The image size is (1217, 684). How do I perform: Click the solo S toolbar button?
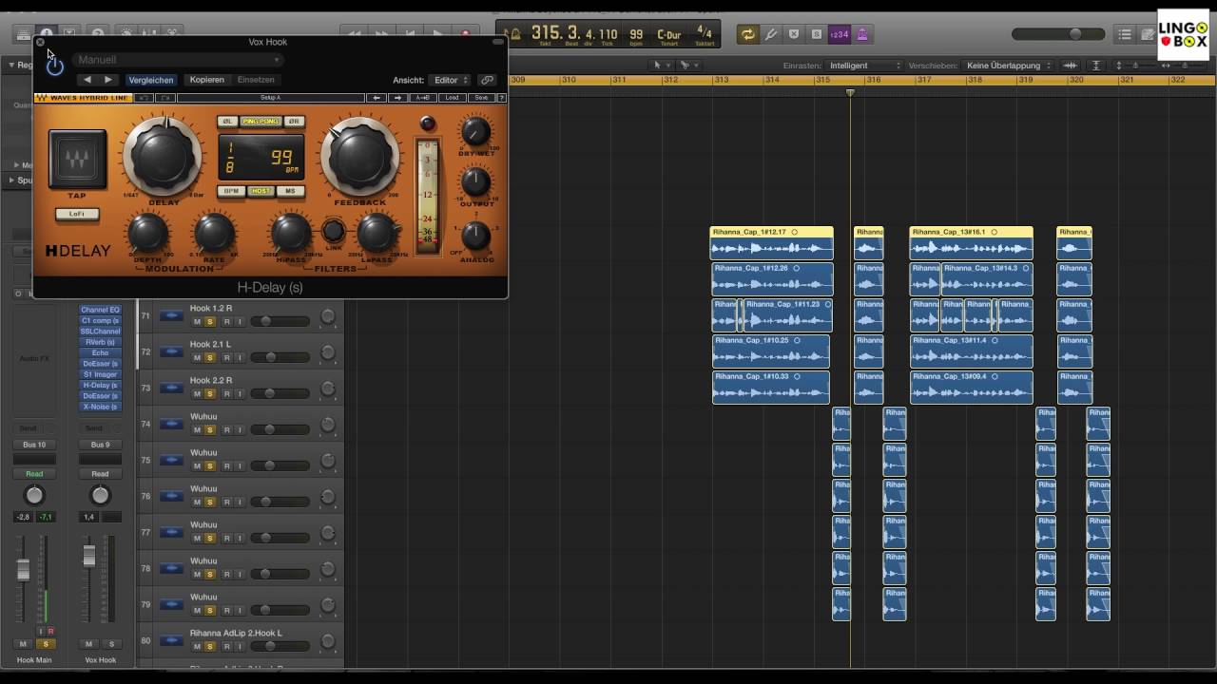pos(816,34)
